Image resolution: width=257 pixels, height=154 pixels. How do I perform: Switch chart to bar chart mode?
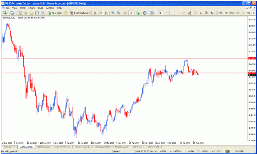[x=95, y=13]
